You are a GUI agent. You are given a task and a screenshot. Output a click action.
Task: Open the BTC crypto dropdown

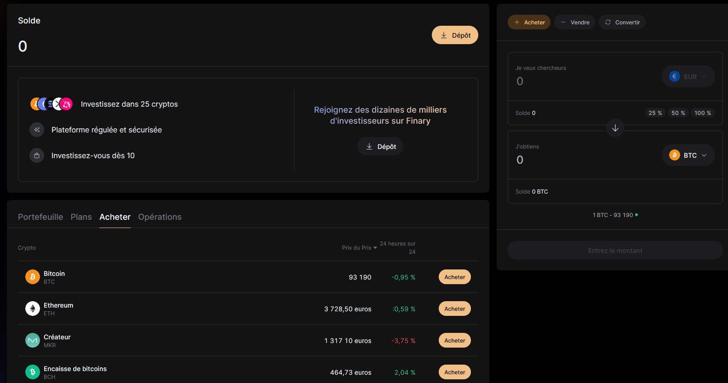click(688, 155)
